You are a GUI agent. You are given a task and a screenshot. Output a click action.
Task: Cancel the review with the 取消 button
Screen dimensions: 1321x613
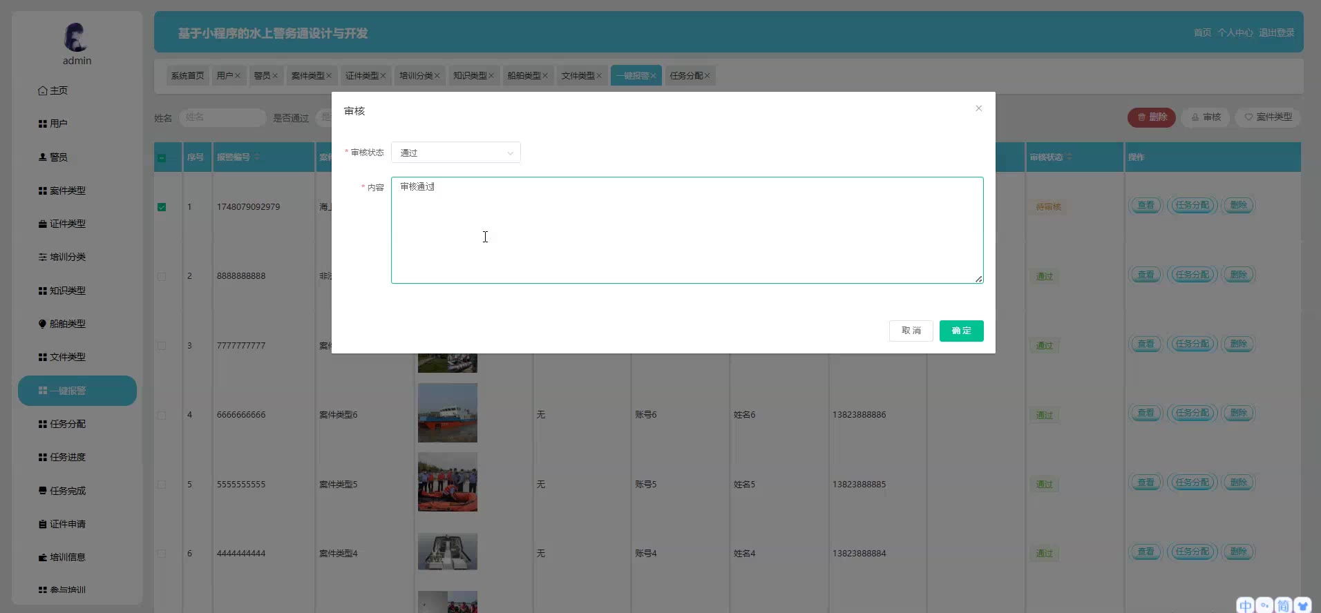(x=911, y=331)
